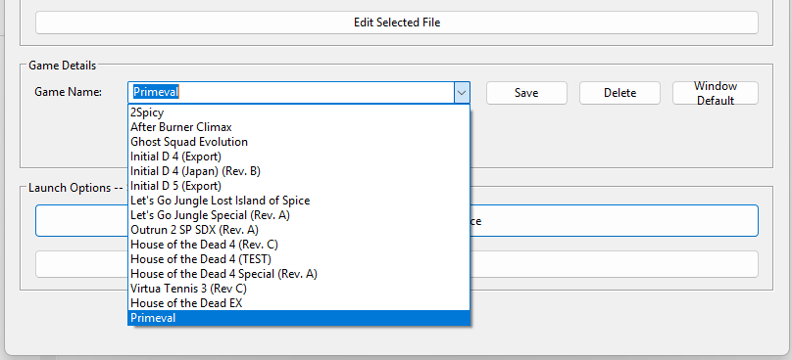Image resolution: width=792 pixels, height=360 pixels.
Task: Choose House of the Dead EX
Action: tap(299, 303)
